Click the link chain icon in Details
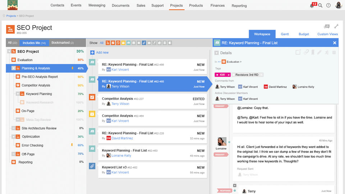345x194 pixels. point(306,52)
